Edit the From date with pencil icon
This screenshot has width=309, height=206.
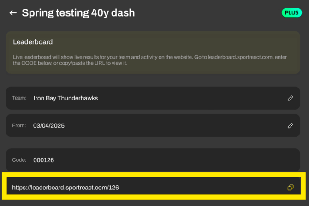pos(290,125)
